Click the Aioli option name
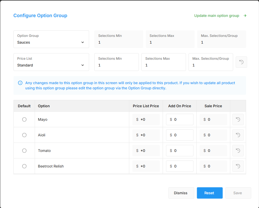 (42, 135)
